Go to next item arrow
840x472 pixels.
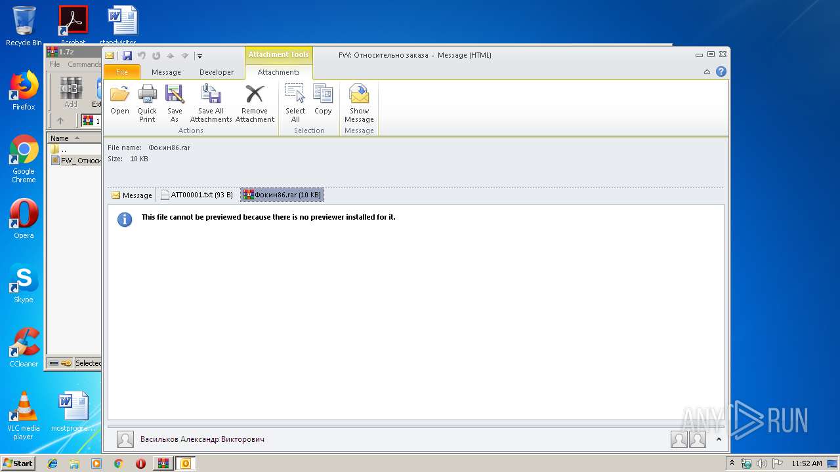[x=184, y=56]
